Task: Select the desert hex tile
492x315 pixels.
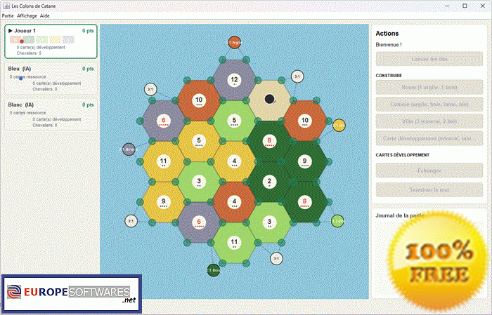Action: 269,100
